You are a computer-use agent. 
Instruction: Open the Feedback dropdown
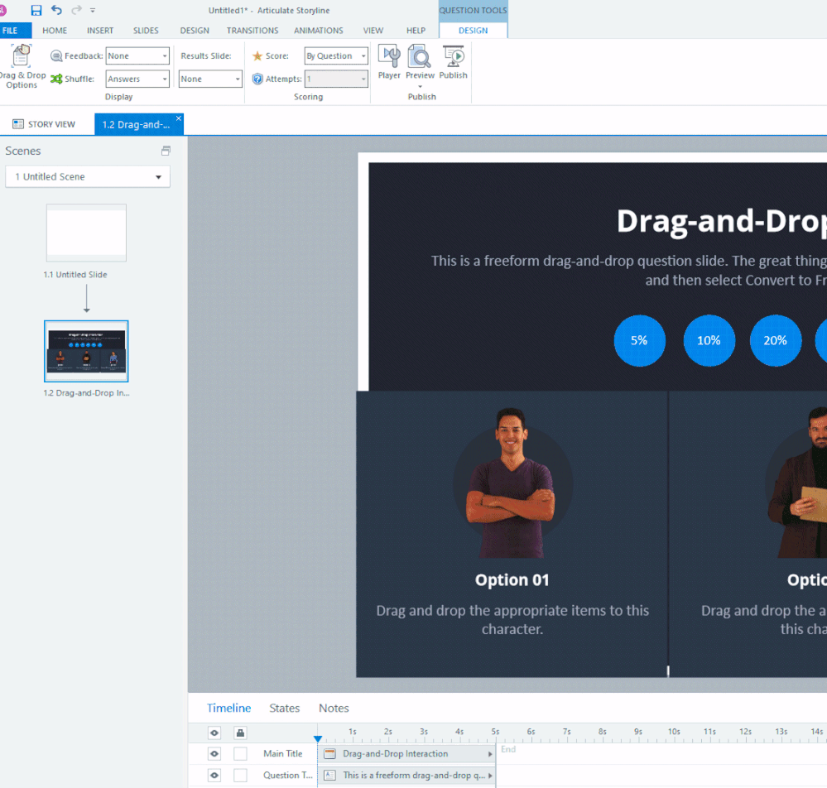click(x=137, y=56)
